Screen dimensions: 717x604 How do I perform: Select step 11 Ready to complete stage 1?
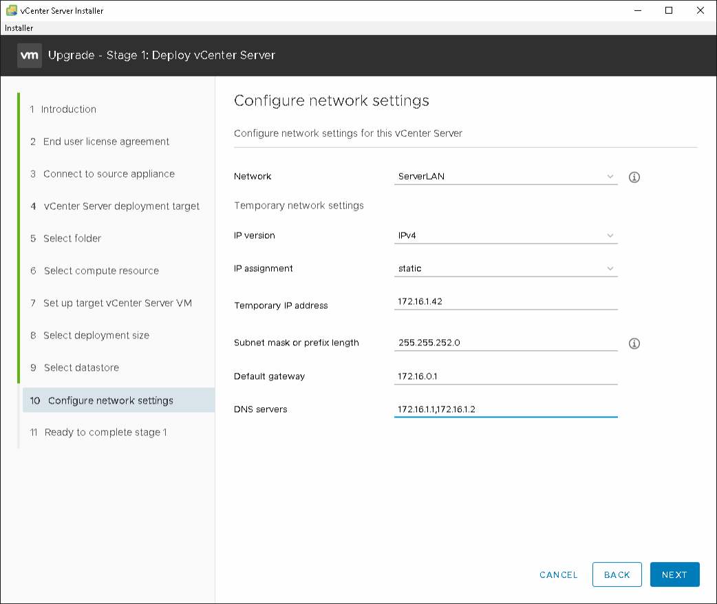105,433
